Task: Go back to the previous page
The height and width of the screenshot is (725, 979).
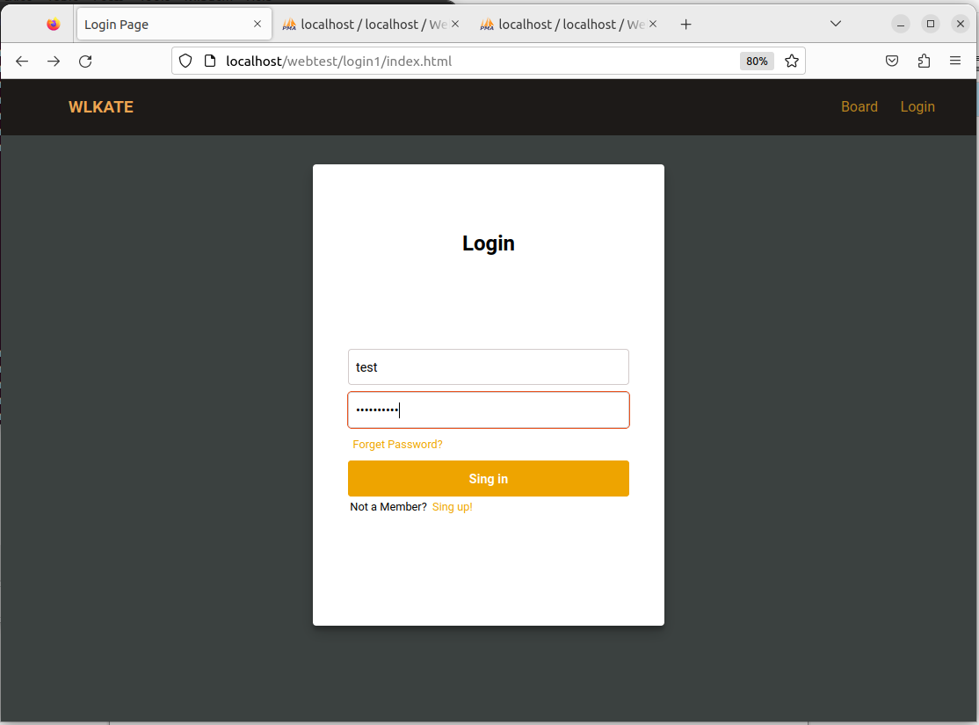Action: [22, 62]
